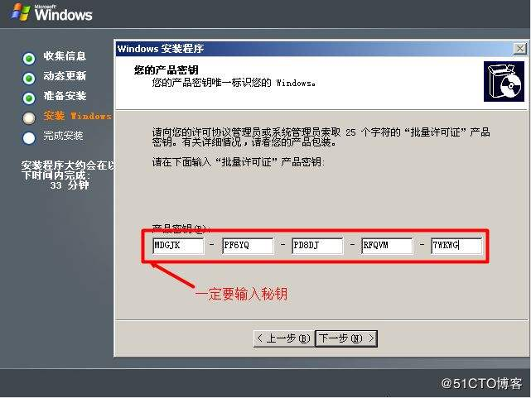
Task: Click the green 准备安装 step indicator
Action: pyautogui.click(x=29, y=98)
